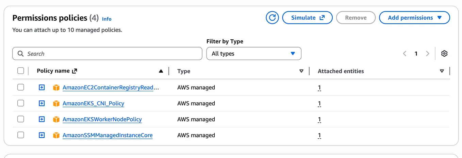Screen dimensions: 462x158
Task: Click attached entities count for AmazonSSMManagedInstanceCore
Action: click(319, 135)
